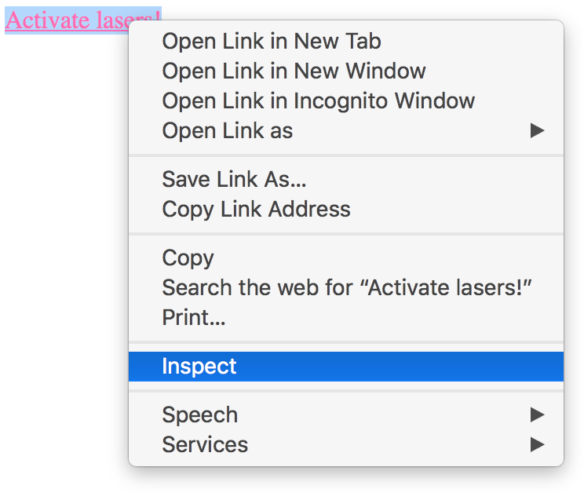Open Inspect from the context menu
Viewport: 584px width, 493px height.
pyautogui.click(x=199, y=366)
